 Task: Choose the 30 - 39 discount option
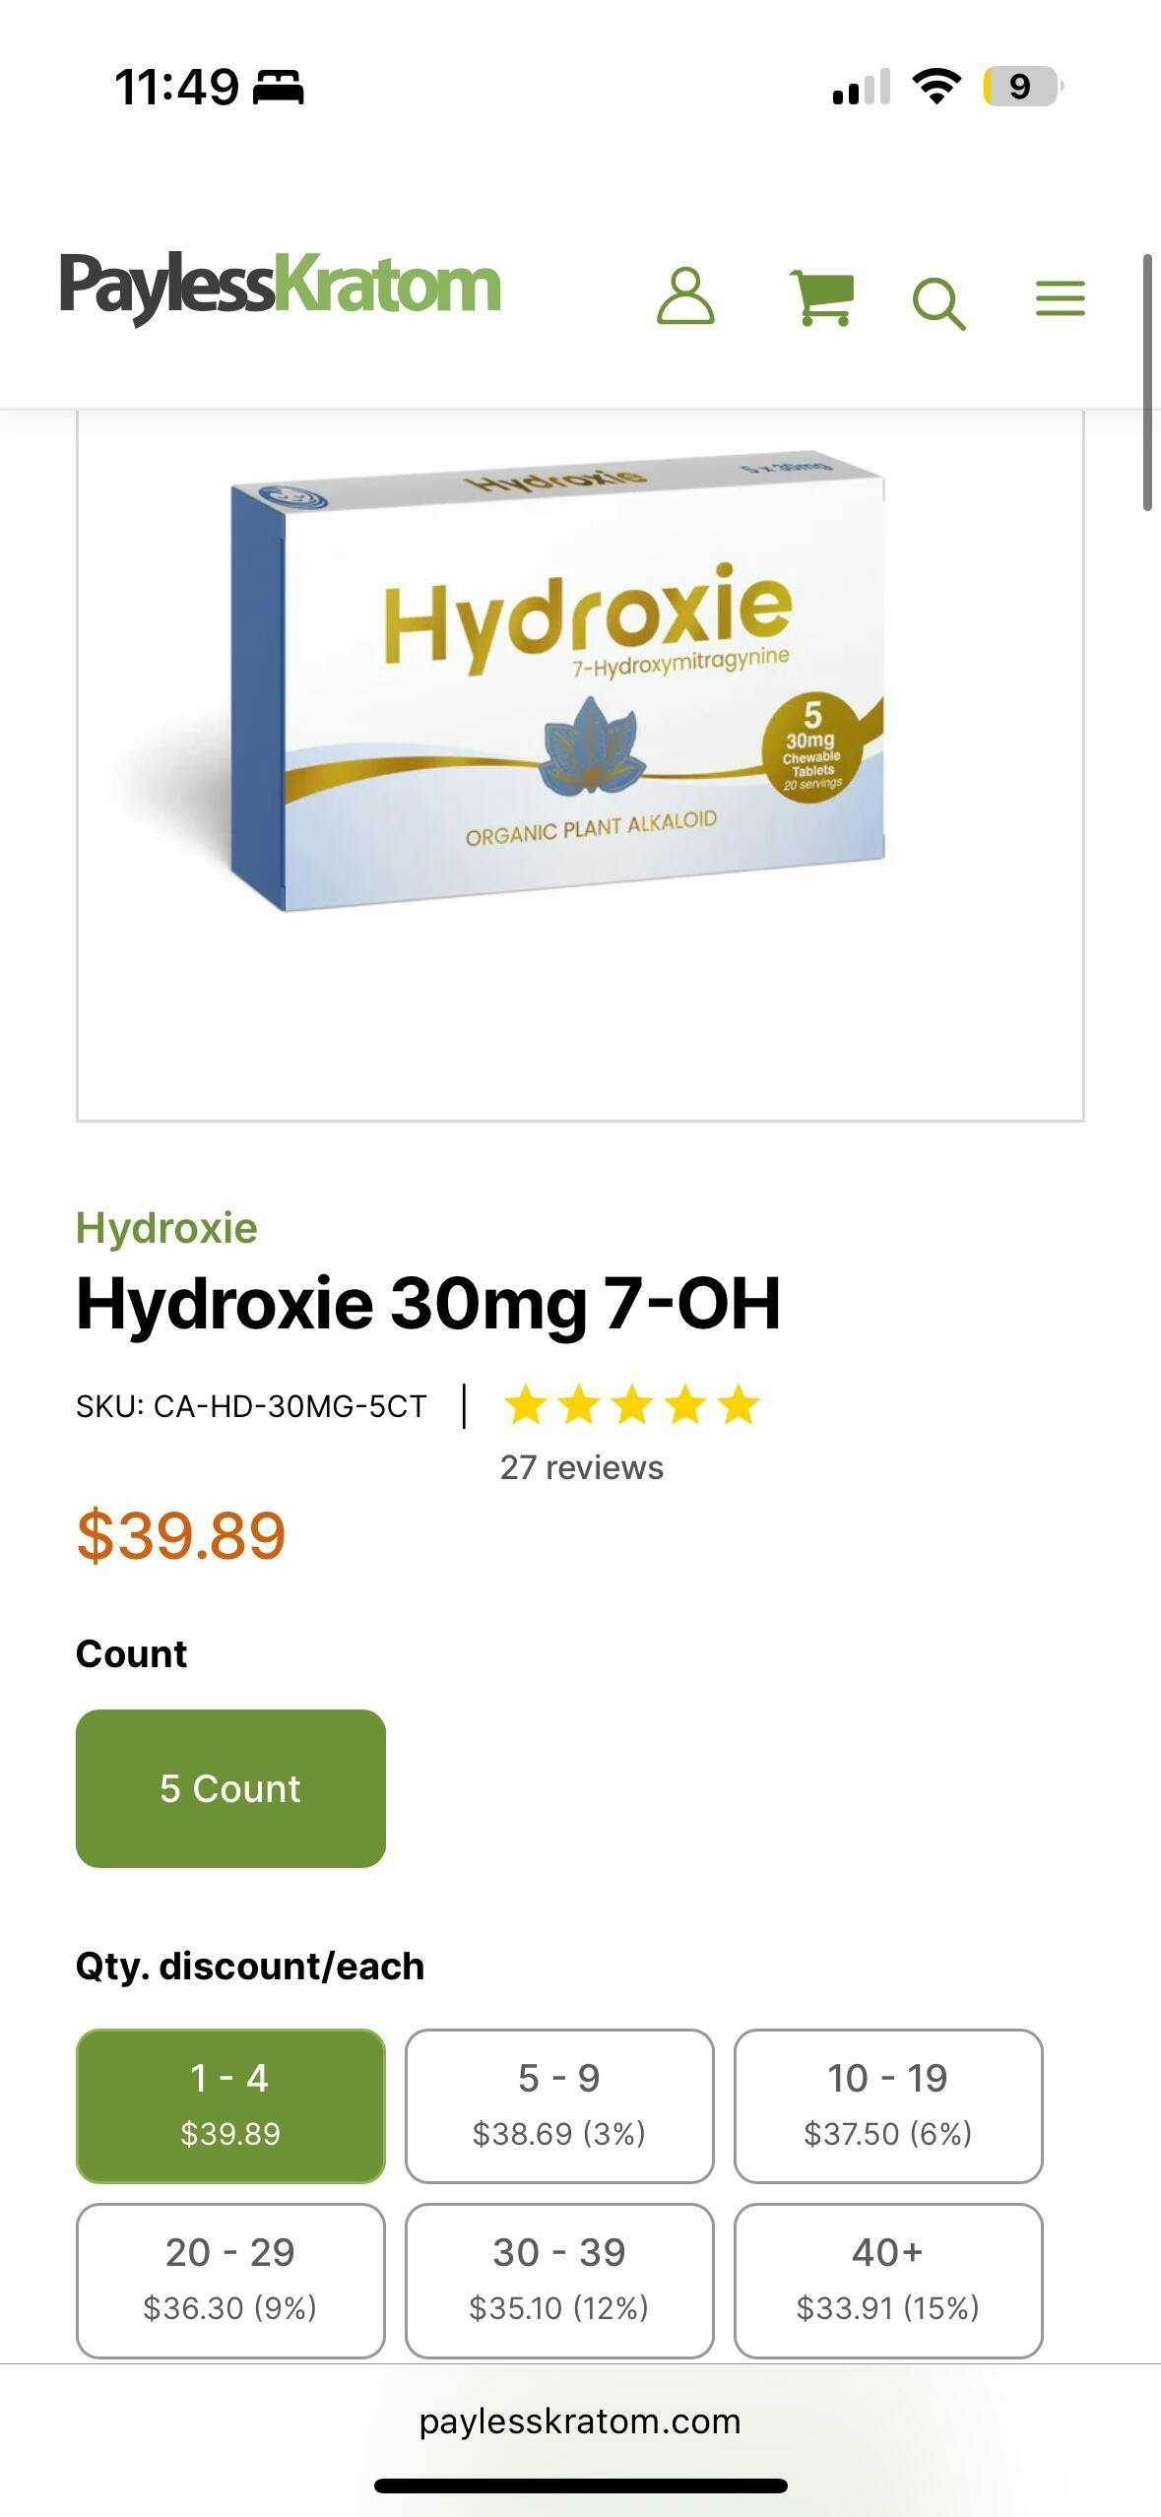point(559,2280)
